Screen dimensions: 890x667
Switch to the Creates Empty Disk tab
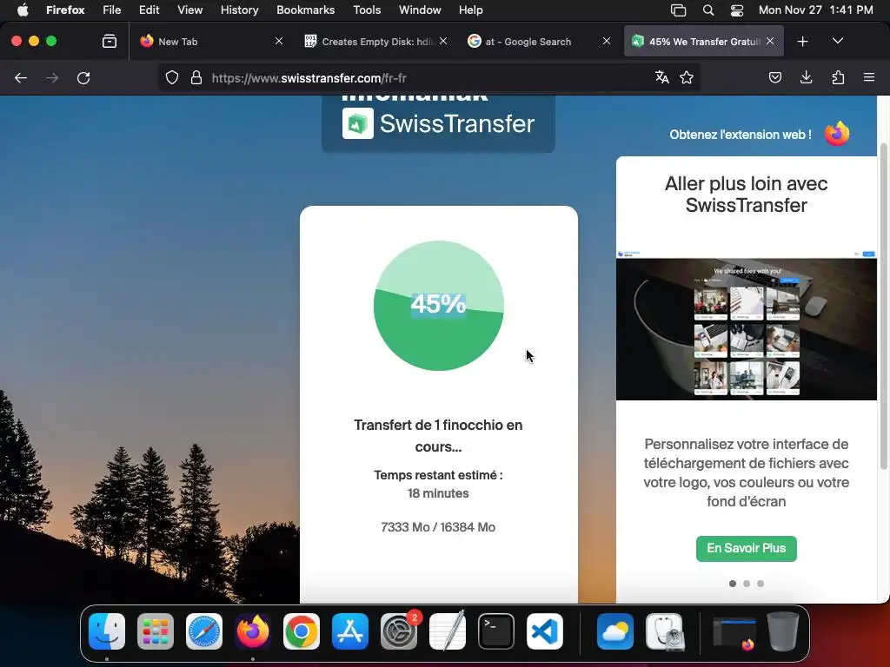pos(375,42)
